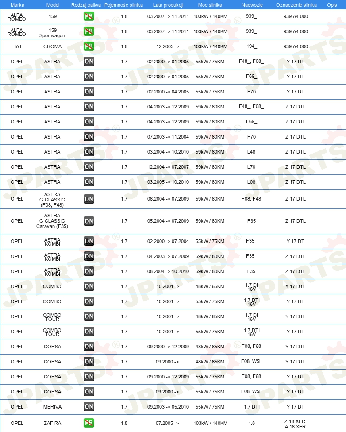The image size is (346, 432).
Task: Click the petrol icon in the 159 Sportwagon row
Action: (x=88, y=31)
